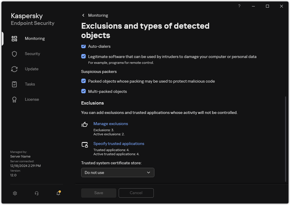
Task: Go back using the Monitoring chevron
Action: pos(83,15)
